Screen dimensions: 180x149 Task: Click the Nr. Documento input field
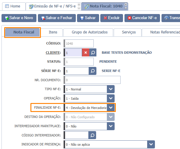(92, 80)
